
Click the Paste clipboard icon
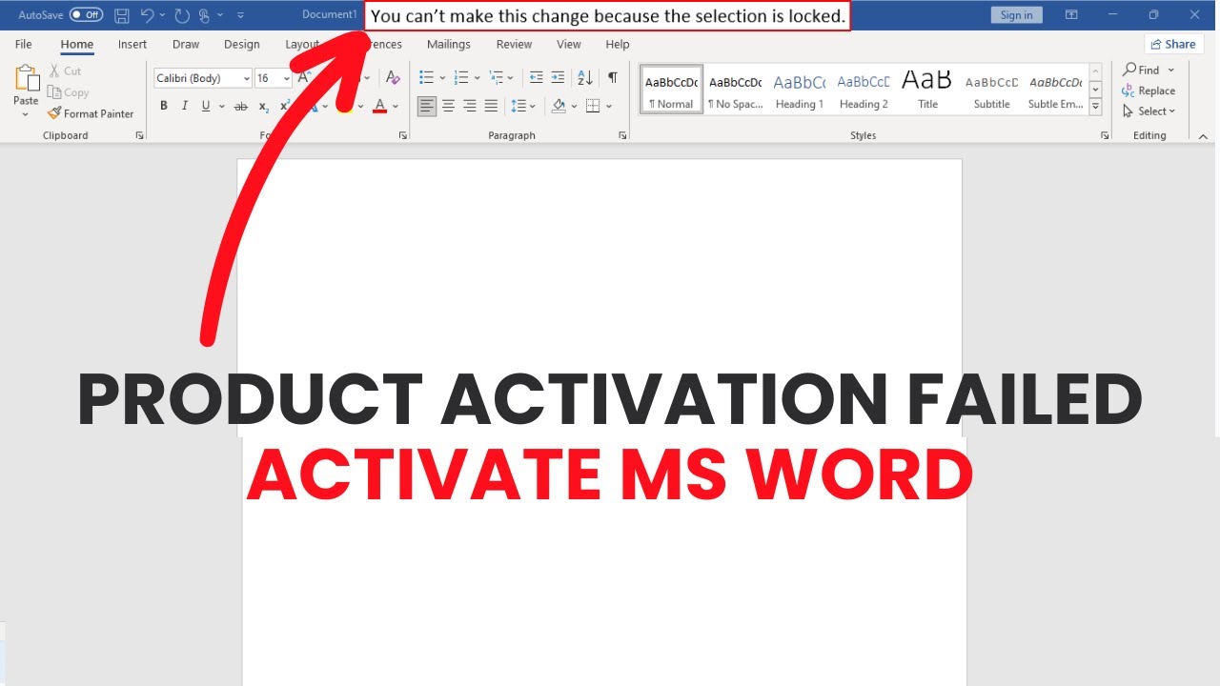(x=27, y=79)
